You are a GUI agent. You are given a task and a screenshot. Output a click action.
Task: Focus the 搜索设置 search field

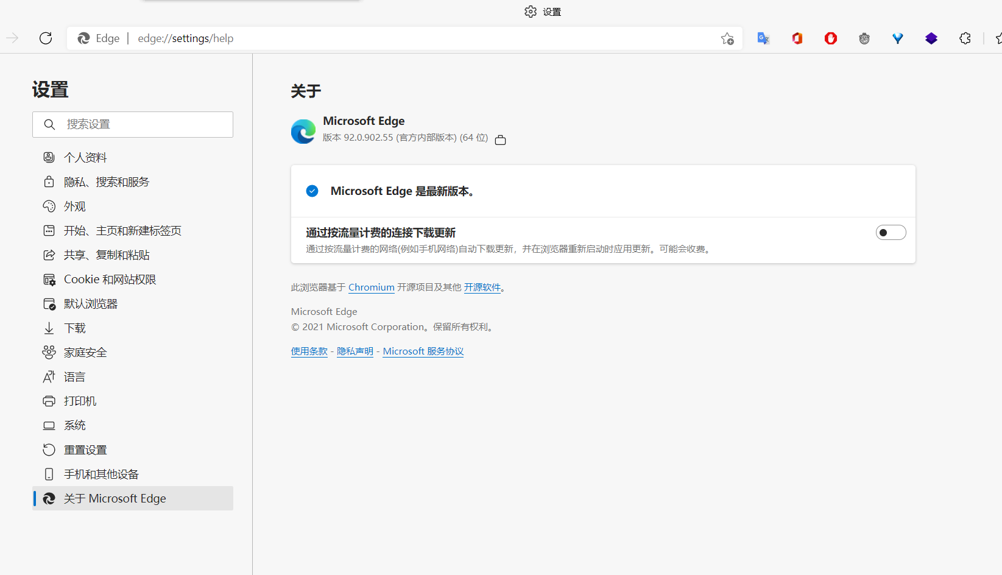133,124
